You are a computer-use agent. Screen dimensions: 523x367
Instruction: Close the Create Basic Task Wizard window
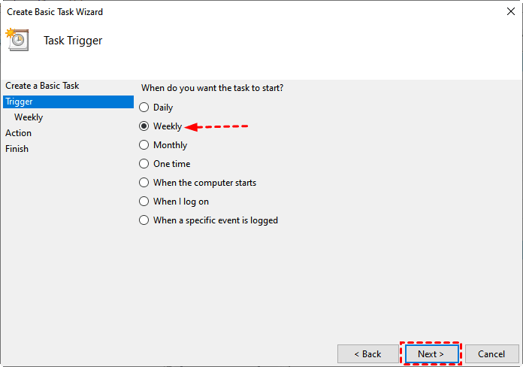(x=511, y=12)
